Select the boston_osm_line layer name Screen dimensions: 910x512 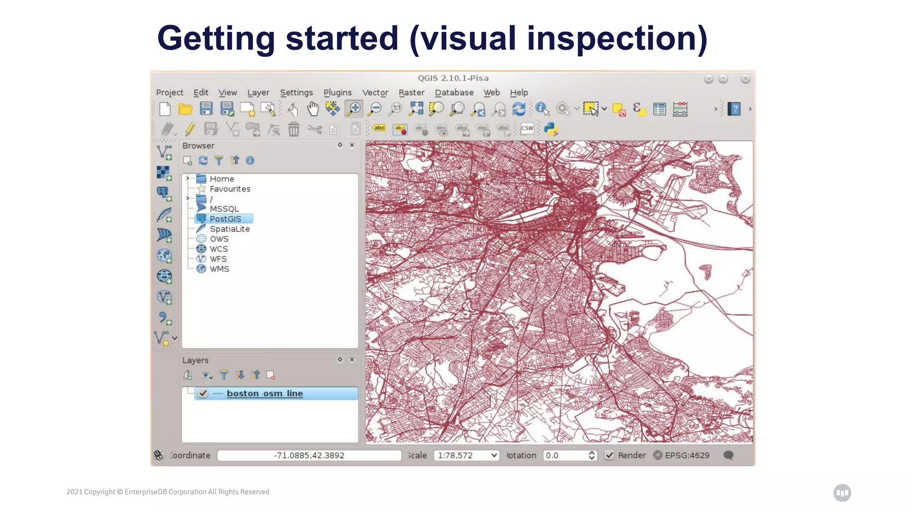pos(265,393)
